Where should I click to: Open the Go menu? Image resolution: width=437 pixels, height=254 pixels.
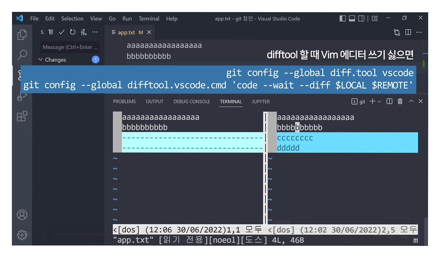point(112,18)
